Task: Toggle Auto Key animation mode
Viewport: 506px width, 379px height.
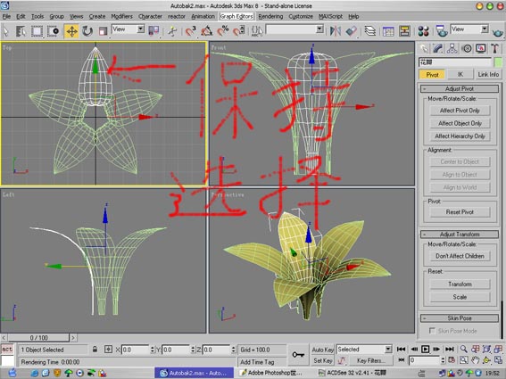Action: tap(322, 350)
